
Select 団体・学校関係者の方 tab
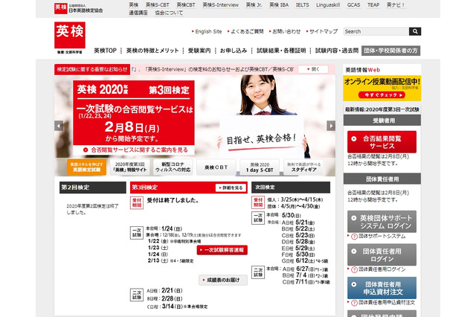pyautogui.click(x=390, y=51)
